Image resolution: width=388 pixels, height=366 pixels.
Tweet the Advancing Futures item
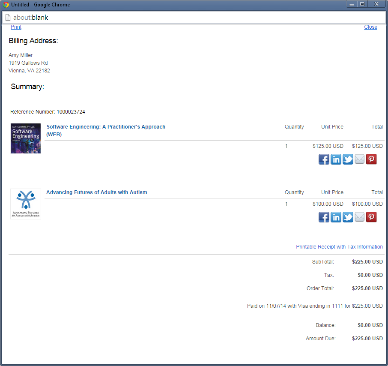pyautogui.click(x=348, y=217)
